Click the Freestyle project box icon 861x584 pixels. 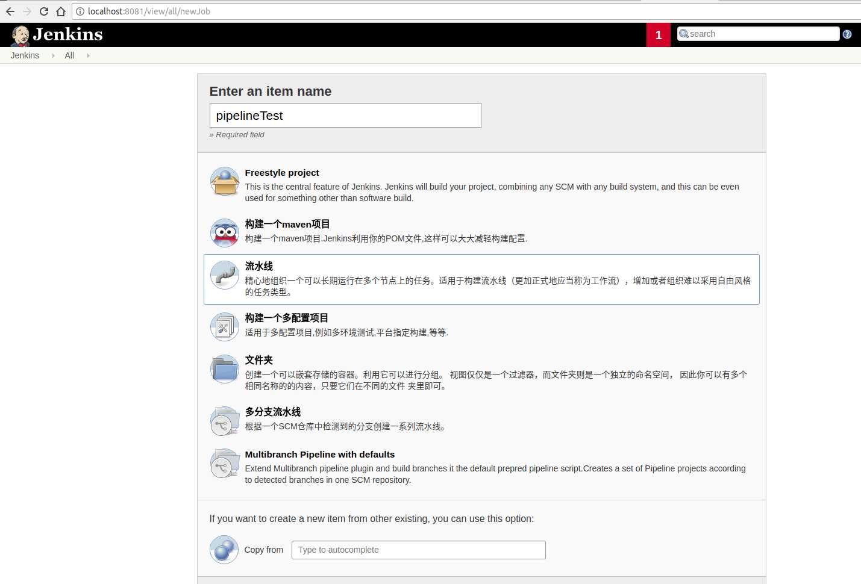click(225, 181)
